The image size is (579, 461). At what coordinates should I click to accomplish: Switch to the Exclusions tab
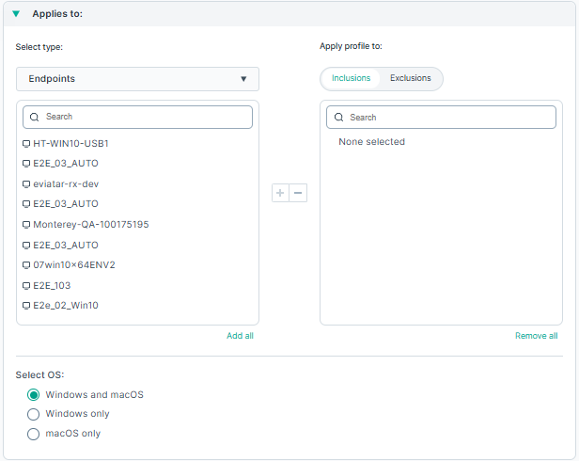[411, 78]
